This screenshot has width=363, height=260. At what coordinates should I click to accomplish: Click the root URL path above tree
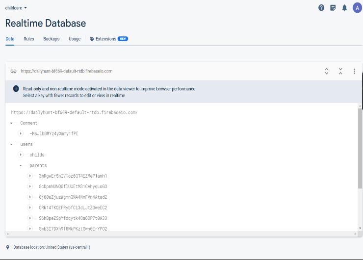point(74,112)
